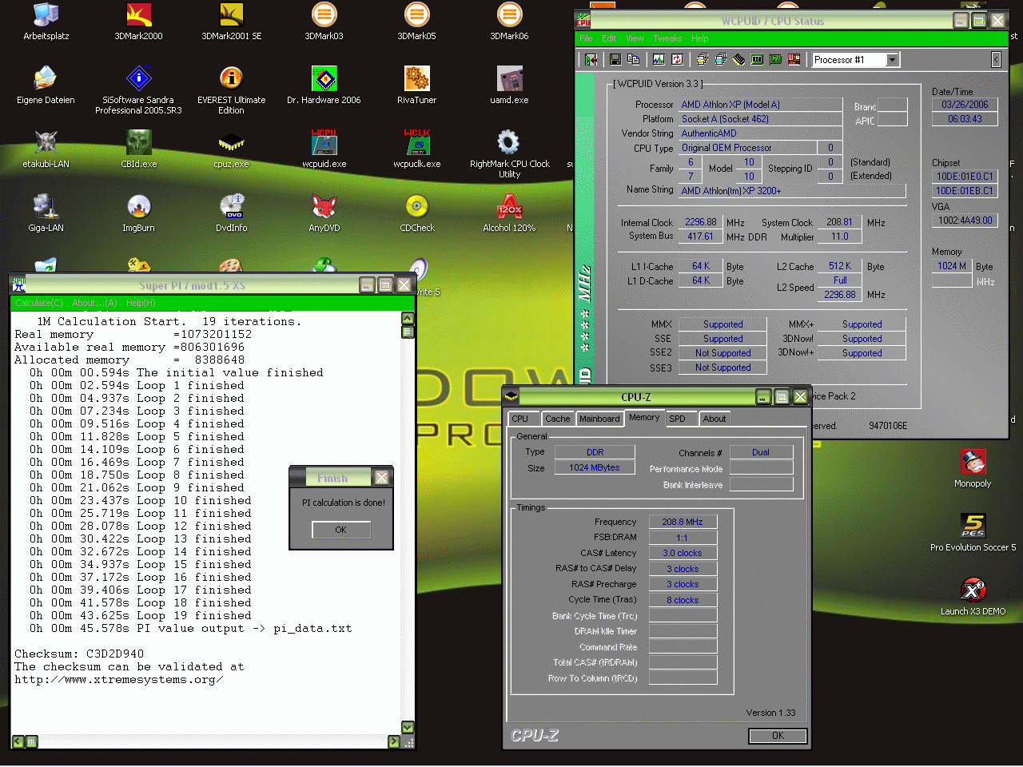Select the ImgBurn desktop icon
Image resolution: width=1023 pixels, height=767 pixels.
(138, 213)
